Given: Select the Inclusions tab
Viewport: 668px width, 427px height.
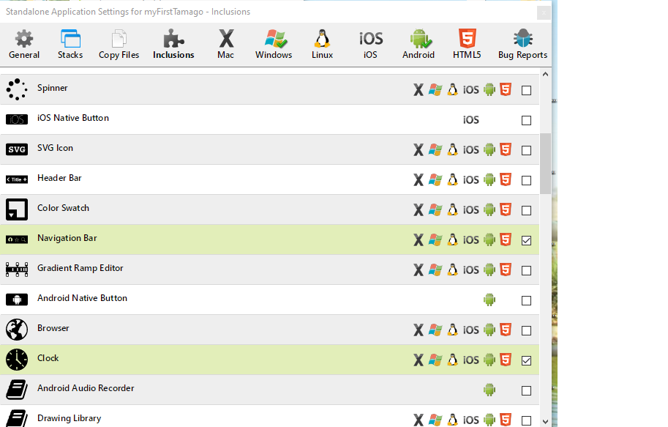Looking at the screenshot, I should pyautogui.click(x=173, y=45).
